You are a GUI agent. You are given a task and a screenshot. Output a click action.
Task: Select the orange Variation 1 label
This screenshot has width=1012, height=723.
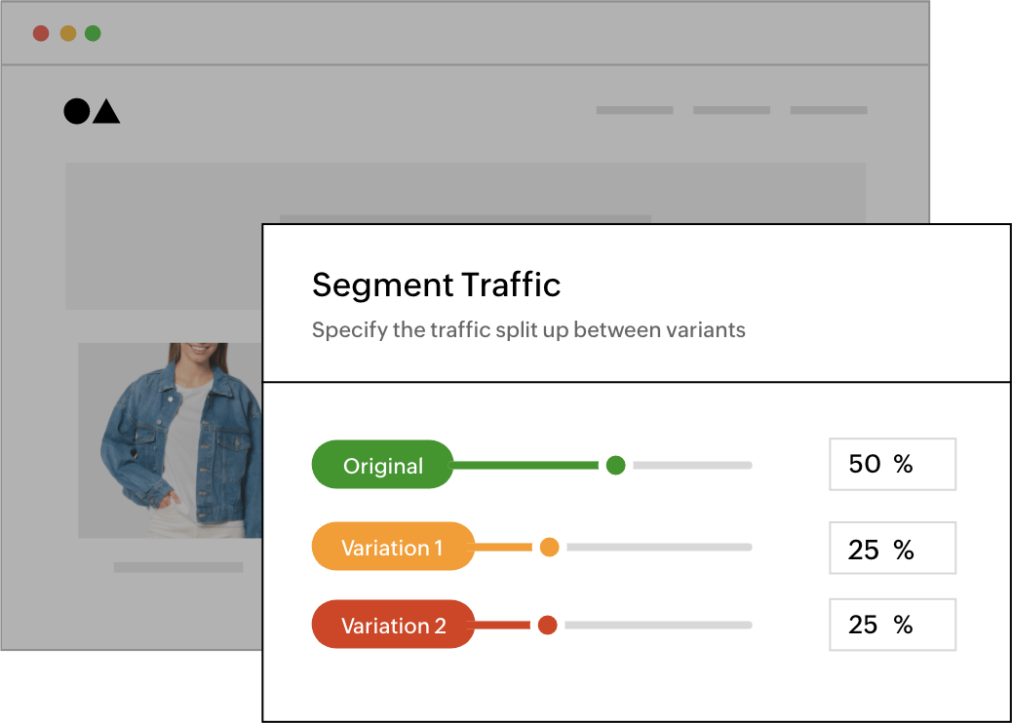coord(392,548)
